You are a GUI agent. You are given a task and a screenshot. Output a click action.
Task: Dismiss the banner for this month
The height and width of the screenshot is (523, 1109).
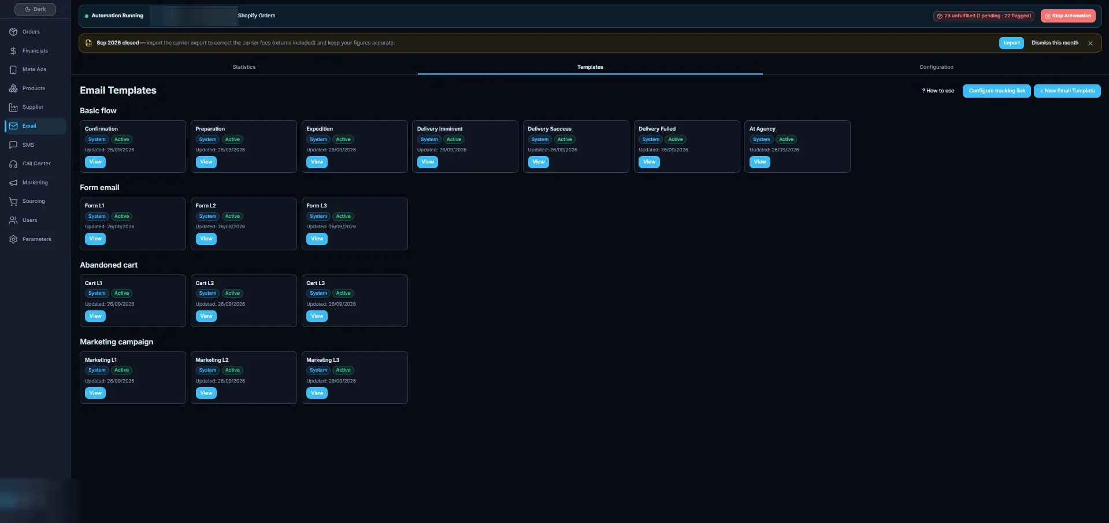click(1055, 43)
